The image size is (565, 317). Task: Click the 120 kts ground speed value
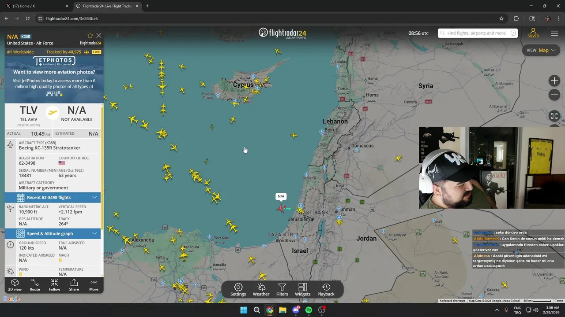coord(26,248)
